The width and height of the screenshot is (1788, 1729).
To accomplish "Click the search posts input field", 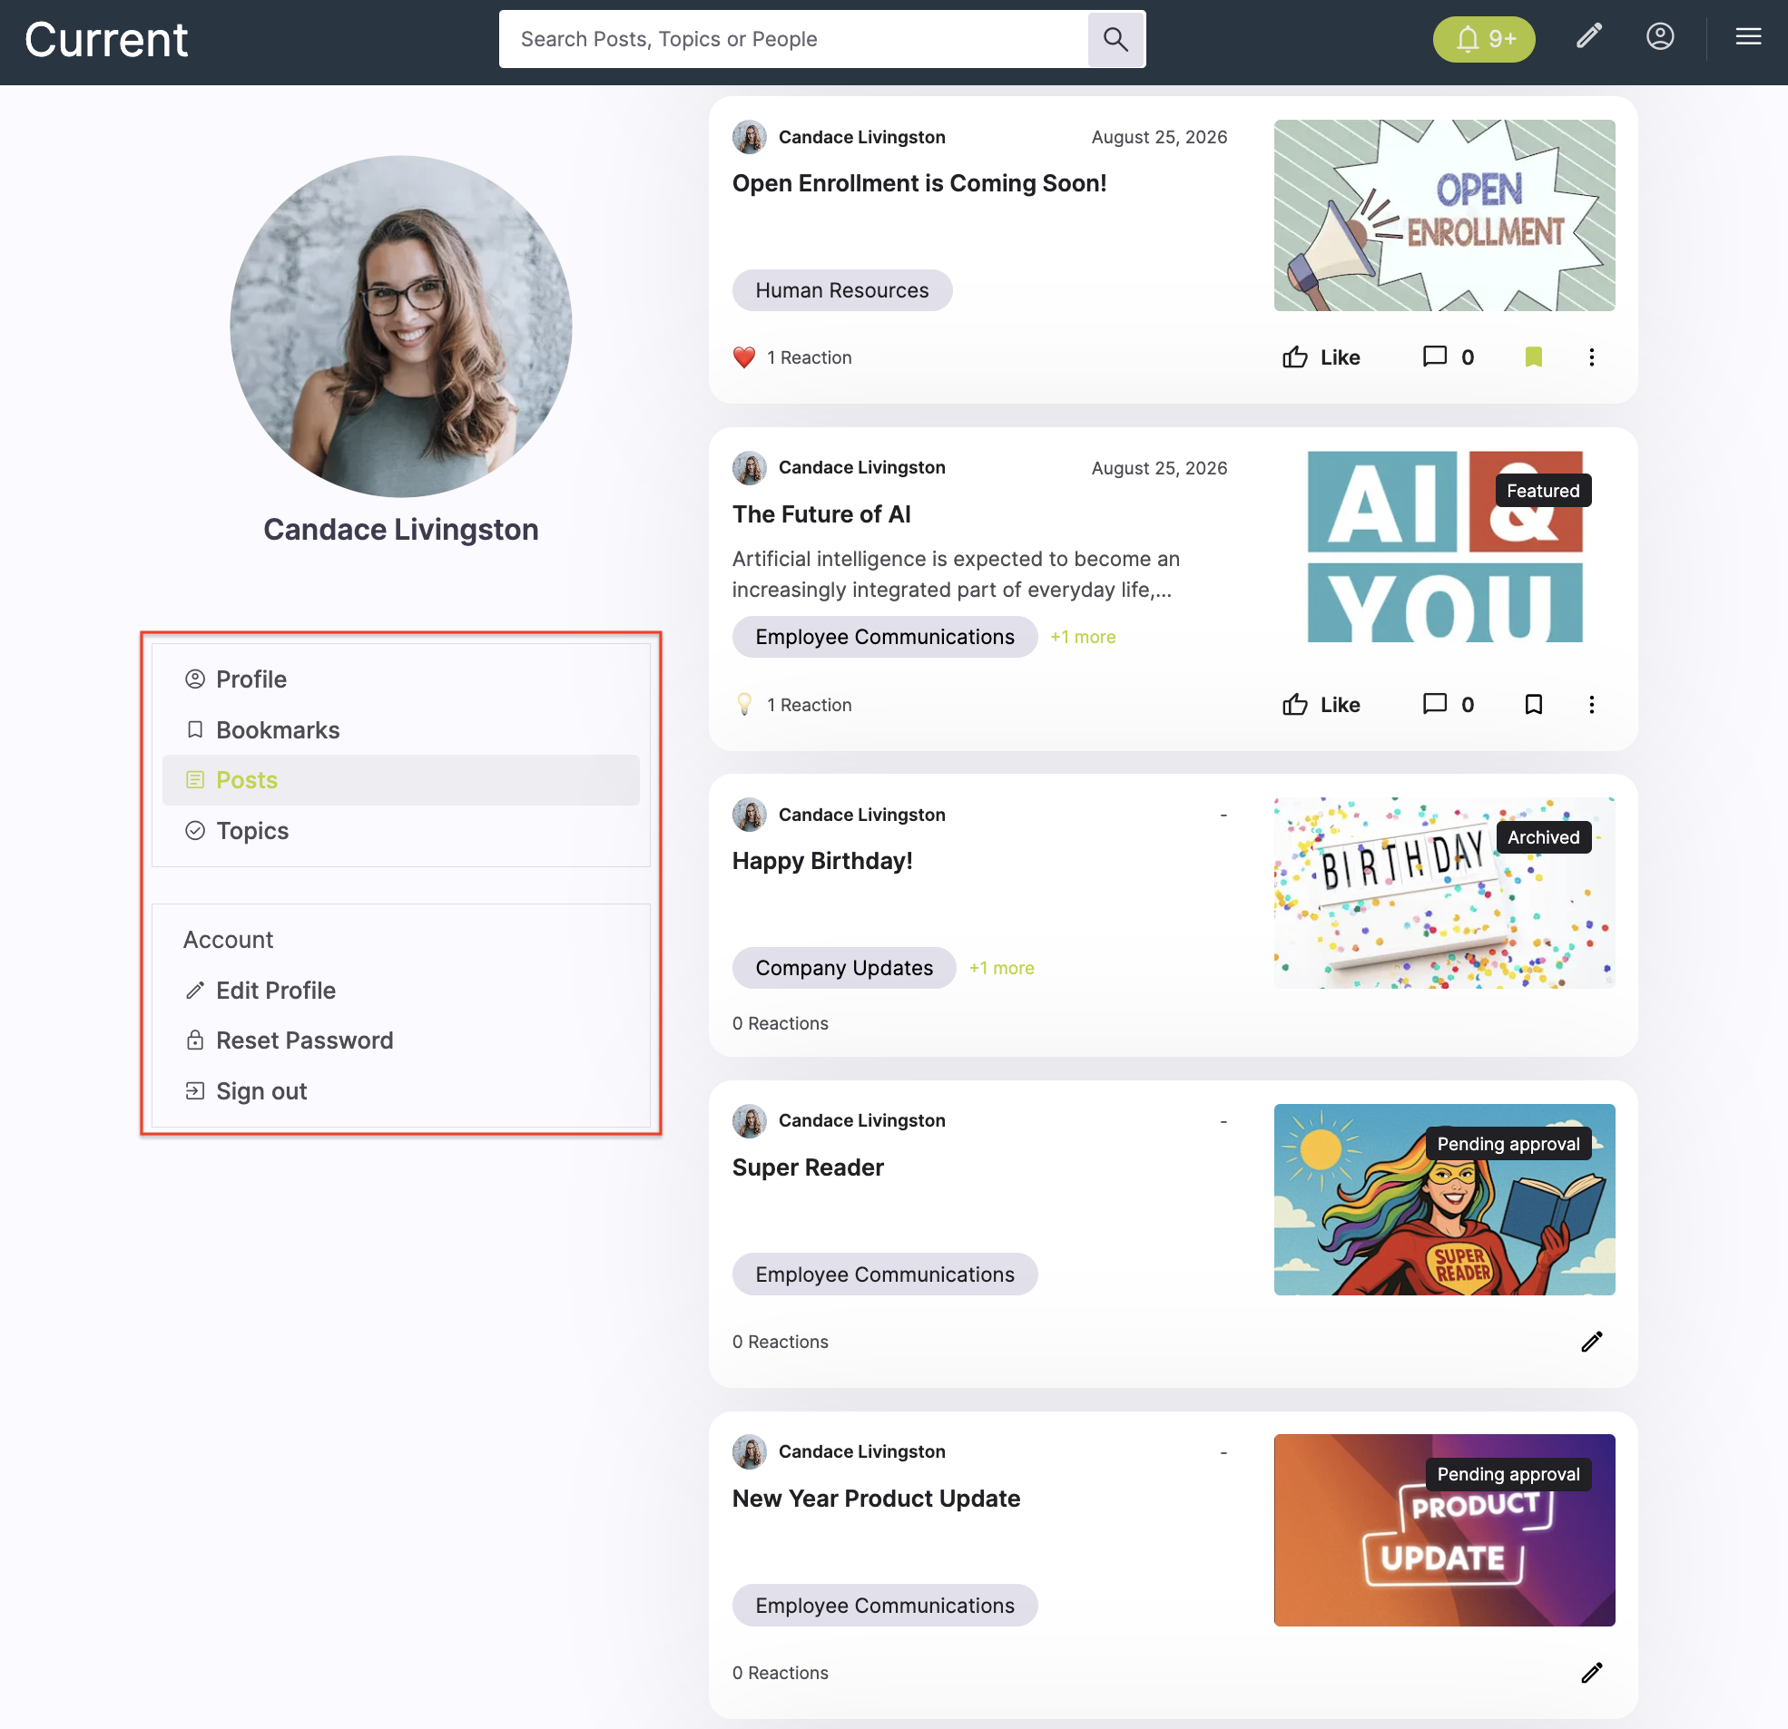I will click(x=793, y=39).
